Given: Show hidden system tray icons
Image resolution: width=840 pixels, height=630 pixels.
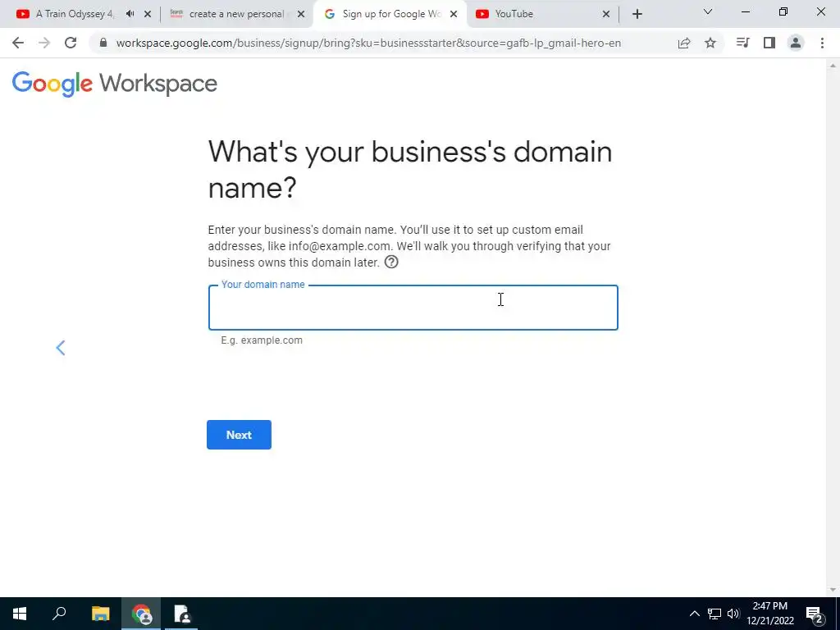Looking at the screenshot, I should pos(694,614).
